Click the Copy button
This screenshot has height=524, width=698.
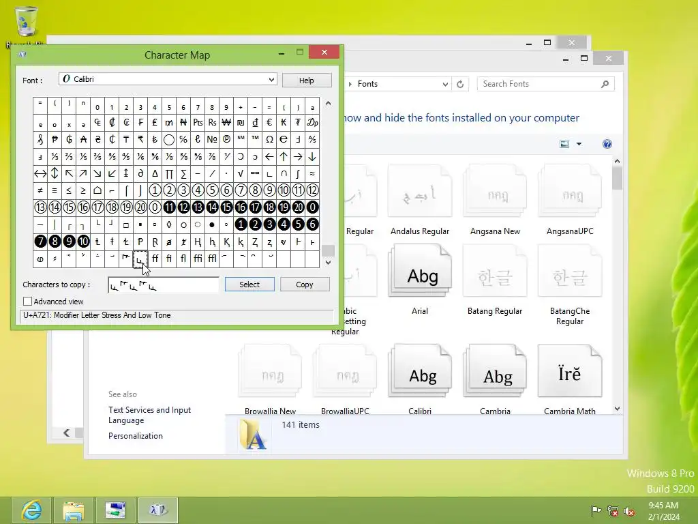(305, 285)
